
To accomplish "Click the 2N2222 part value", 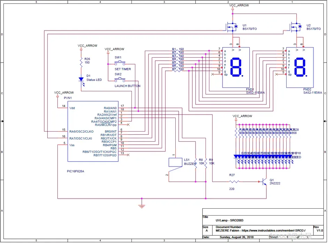I will coord(275,183).
